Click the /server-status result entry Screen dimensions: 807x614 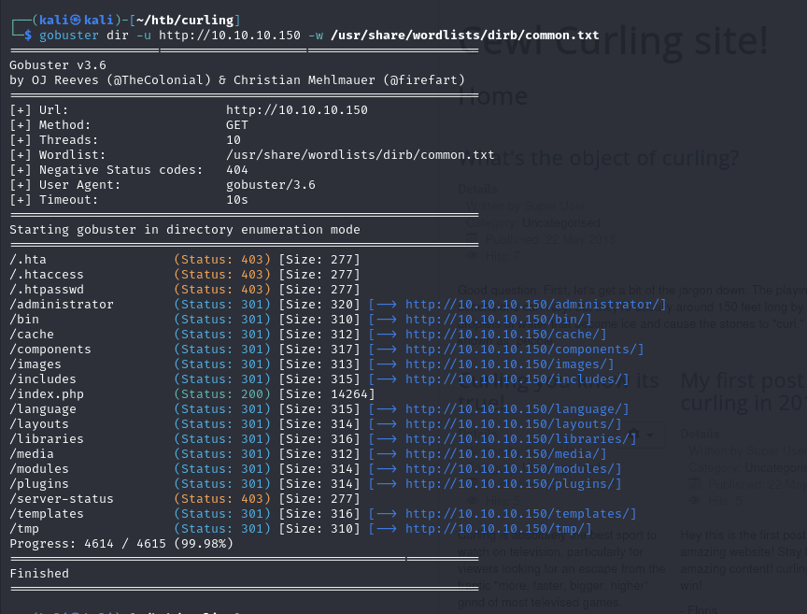tap(61, 499)
